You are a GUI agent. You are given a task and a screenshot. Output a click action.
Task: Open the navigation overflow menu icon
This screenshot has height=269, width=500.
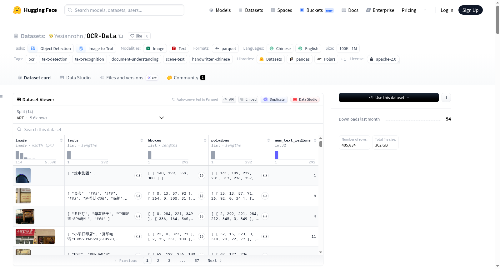tap(427, 10)
